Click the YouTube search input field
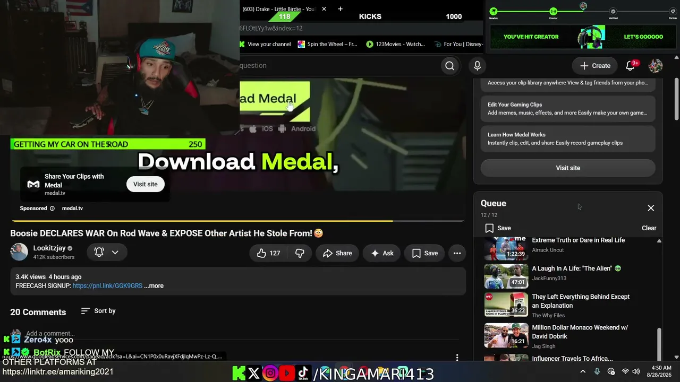This screenshot has width=680, height=382. [340, 66]
